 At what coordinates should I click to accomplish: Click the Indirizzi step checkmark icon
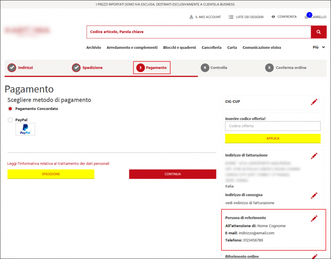(12, 68)
